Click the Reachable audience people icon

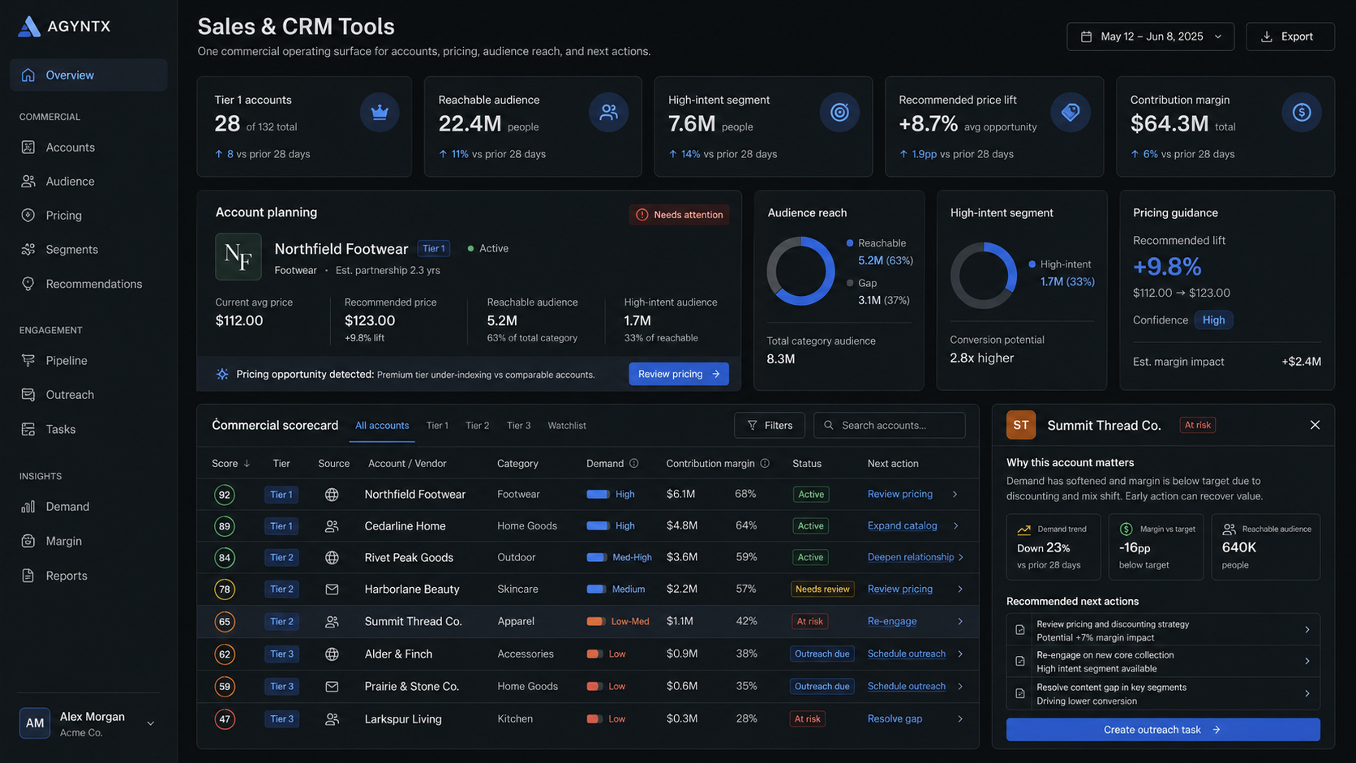pyautogui.click(x=608, y=112)
